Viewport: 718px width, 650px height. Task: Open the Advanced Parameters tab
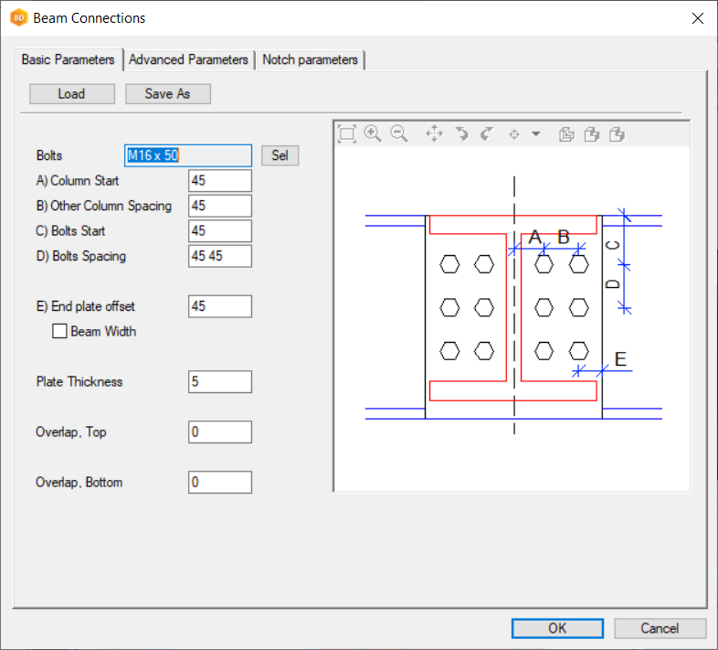(188, 59)
